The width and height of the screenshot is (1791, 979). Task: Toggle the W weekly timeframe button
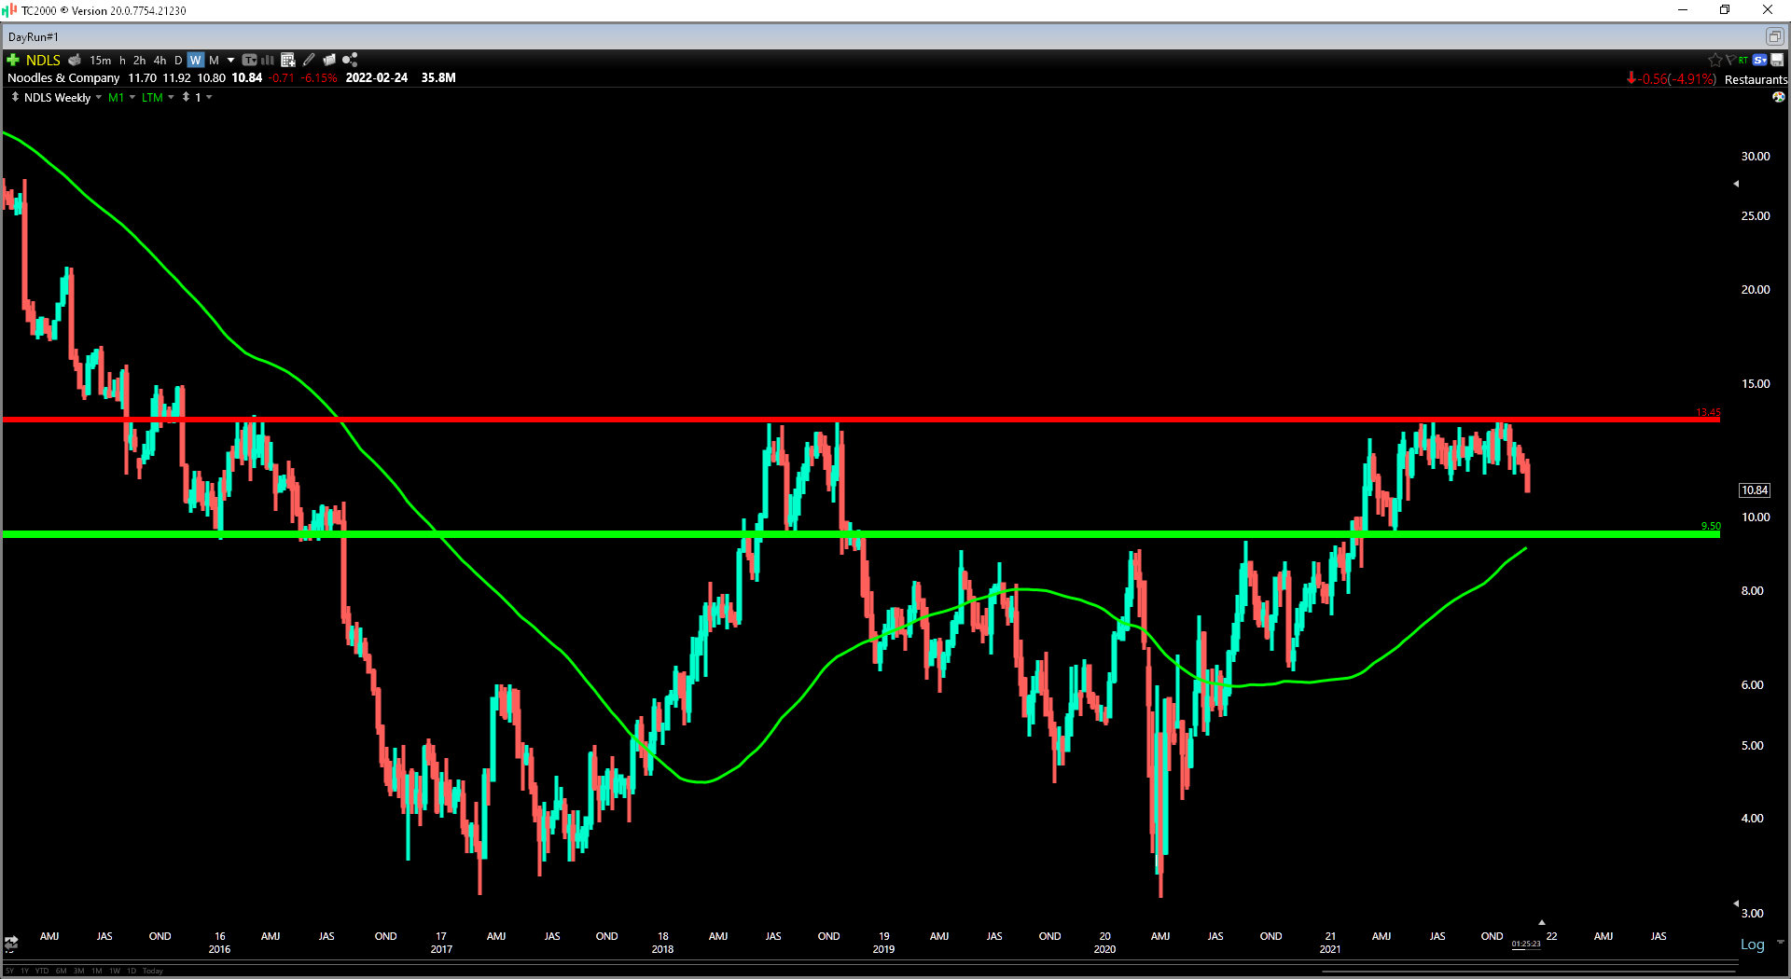(195, 60)
